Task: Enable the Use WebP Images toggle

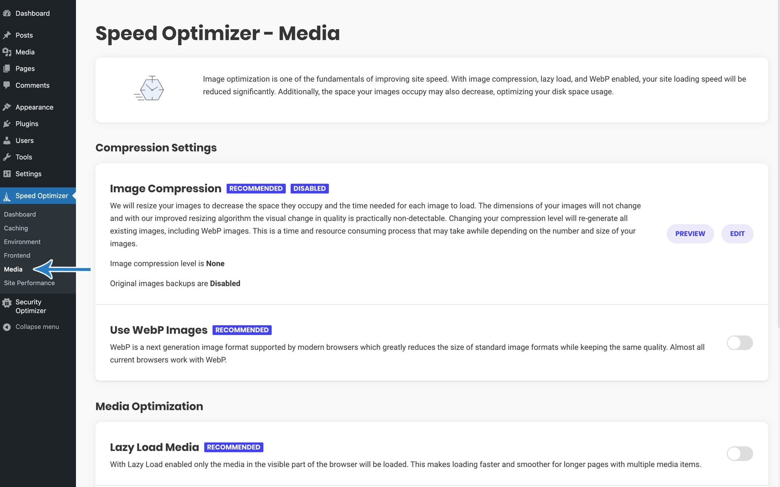Action: coord(739,343)
